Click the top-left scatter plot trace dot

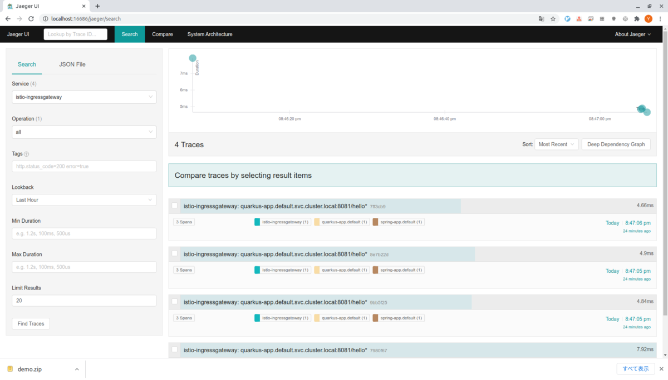point(193,58)
